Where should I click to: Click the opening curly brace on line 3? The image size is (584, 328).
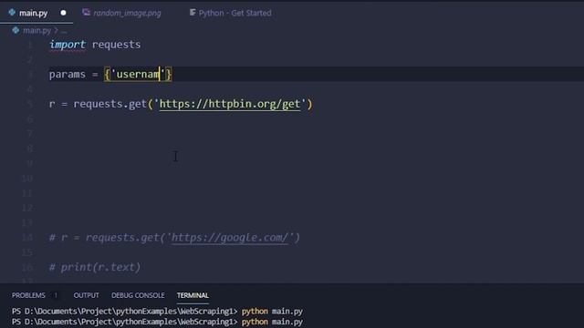[108, 75]
